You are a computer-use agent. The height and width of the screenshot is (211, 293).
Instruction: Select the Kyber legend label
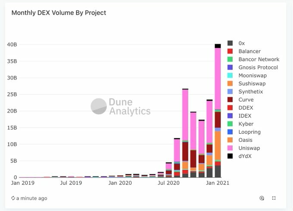click(x=246, y=124)
